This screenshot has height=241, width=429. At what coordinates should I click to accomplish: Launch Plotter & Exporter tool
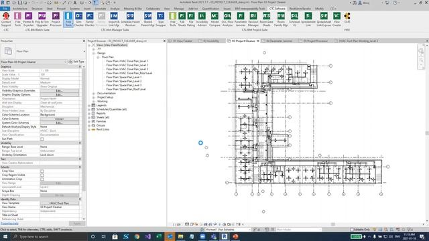coord(28,19)
